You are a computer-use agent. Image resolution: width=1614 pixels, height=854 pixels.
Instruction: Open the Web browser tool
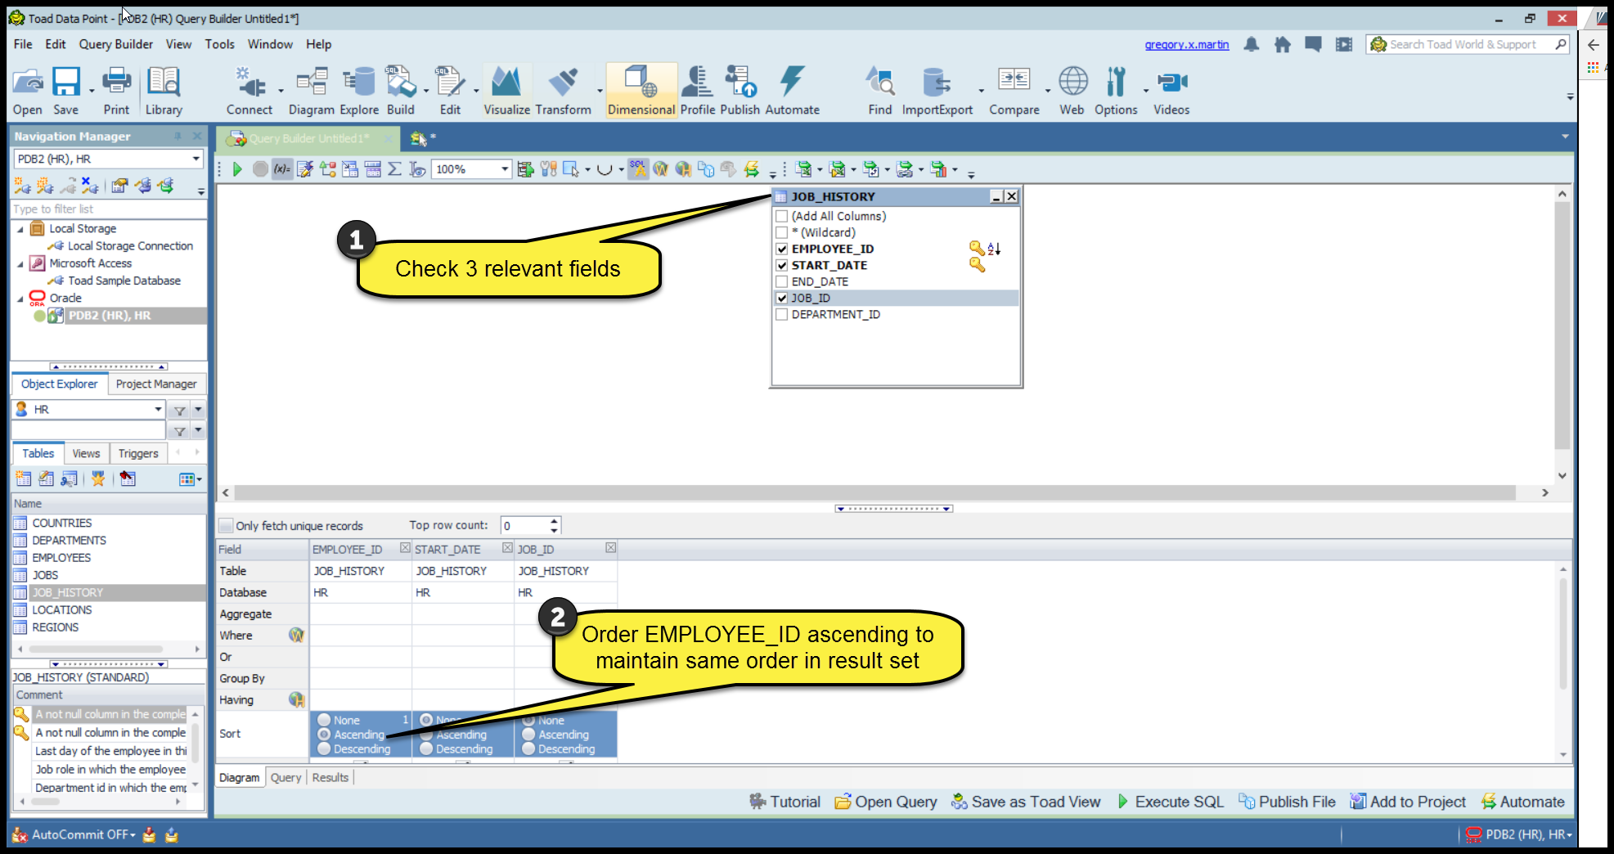[x=1072, y=91]
